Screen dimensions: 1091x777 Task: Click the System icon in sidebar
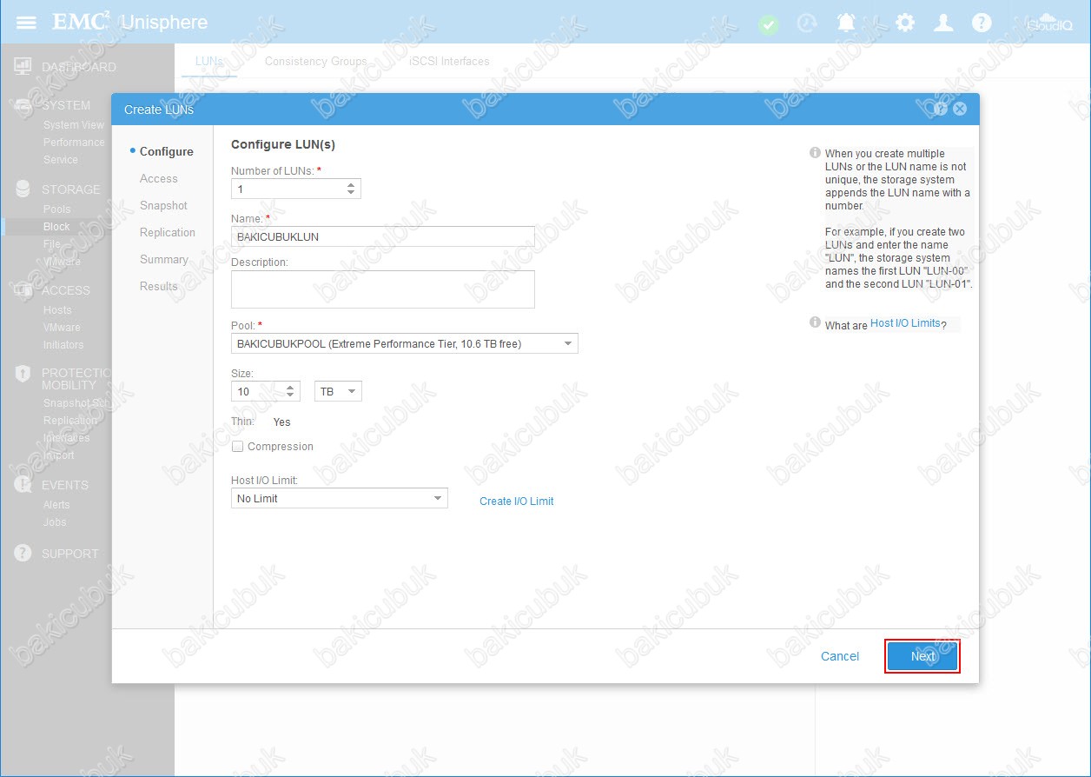point(23,105)
